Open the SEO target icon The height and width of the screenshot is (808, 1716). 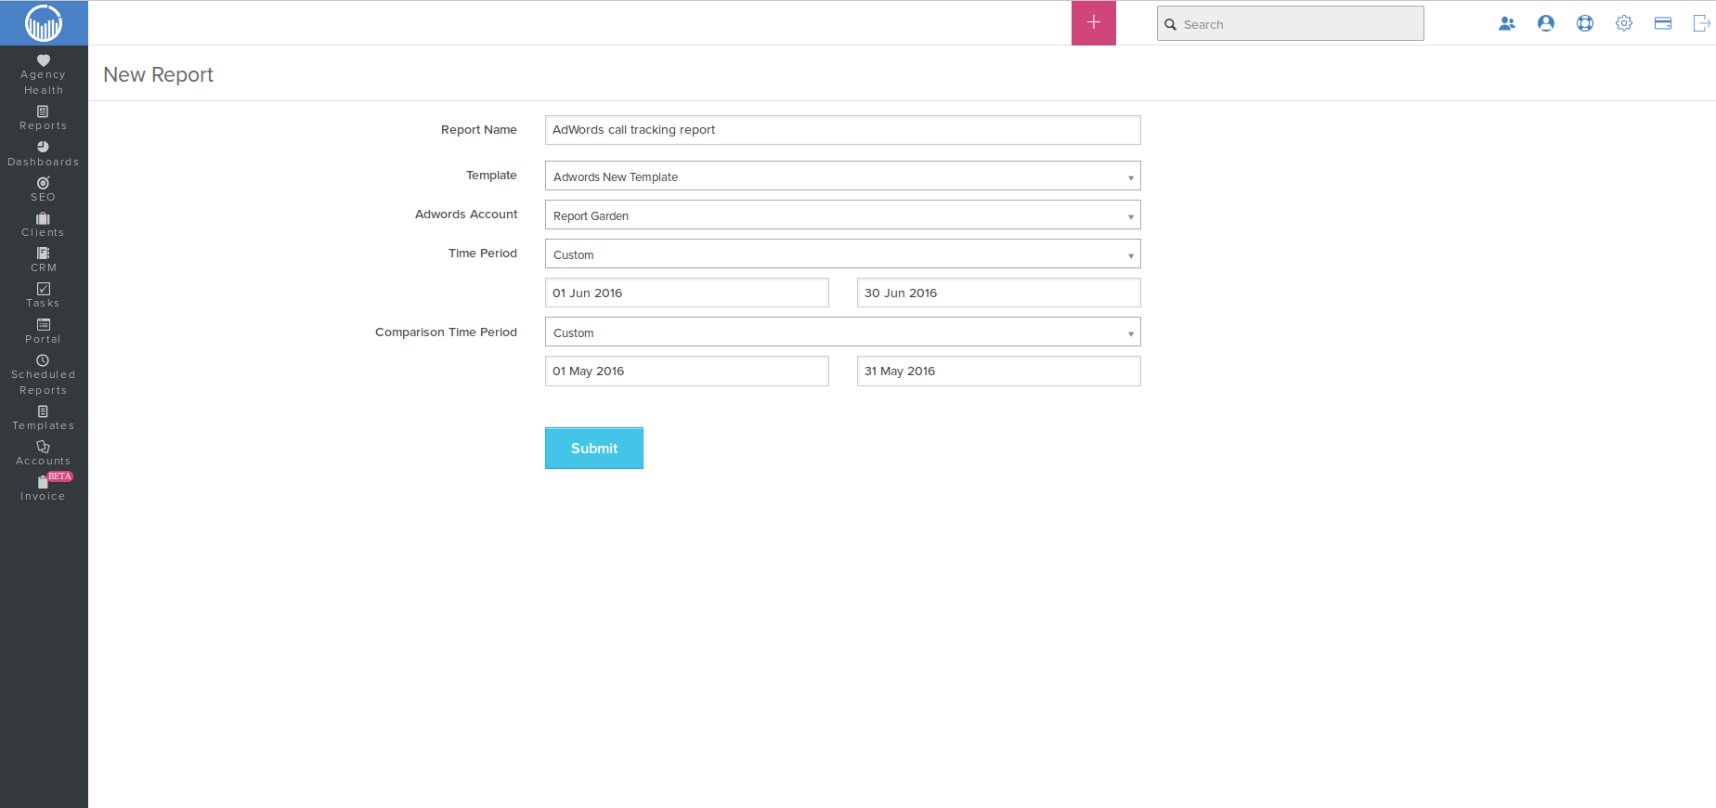point(43,183)
